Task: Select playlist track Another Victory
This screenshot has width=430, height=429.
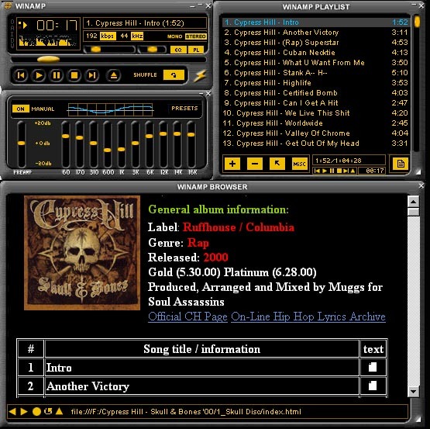Action: [316, 33]
